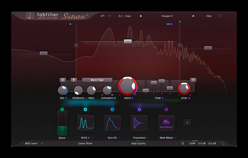Click the undo arrow icon
The height and width of the screenshot is (158, 248).
click(x=103, y=16)
